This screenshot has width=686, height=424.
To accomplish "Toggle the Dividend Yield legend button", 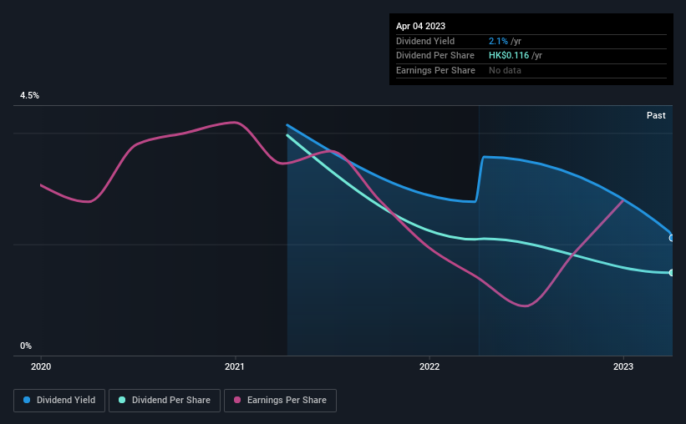I will click(59, 401).
